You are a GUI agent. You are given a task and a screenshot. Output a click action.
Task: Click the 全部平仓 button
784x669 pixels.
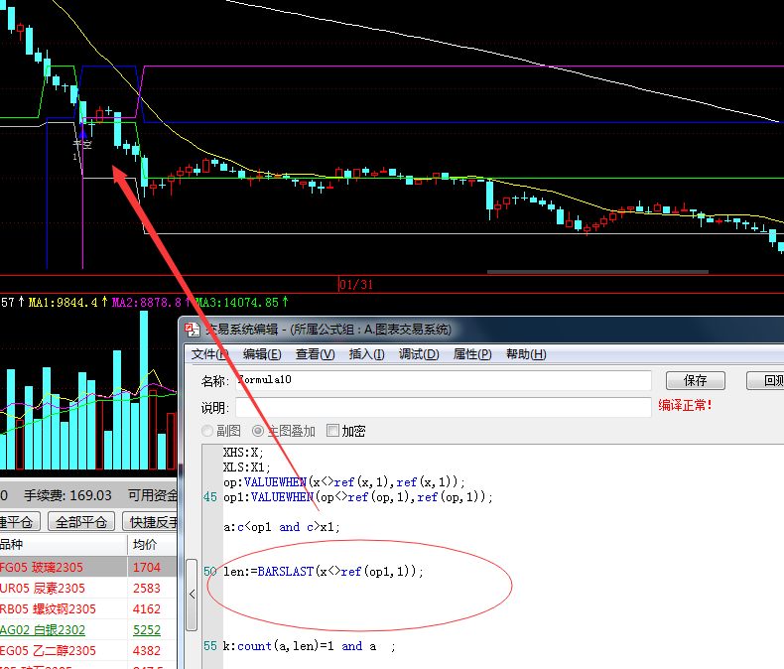[x=81, y=522]
